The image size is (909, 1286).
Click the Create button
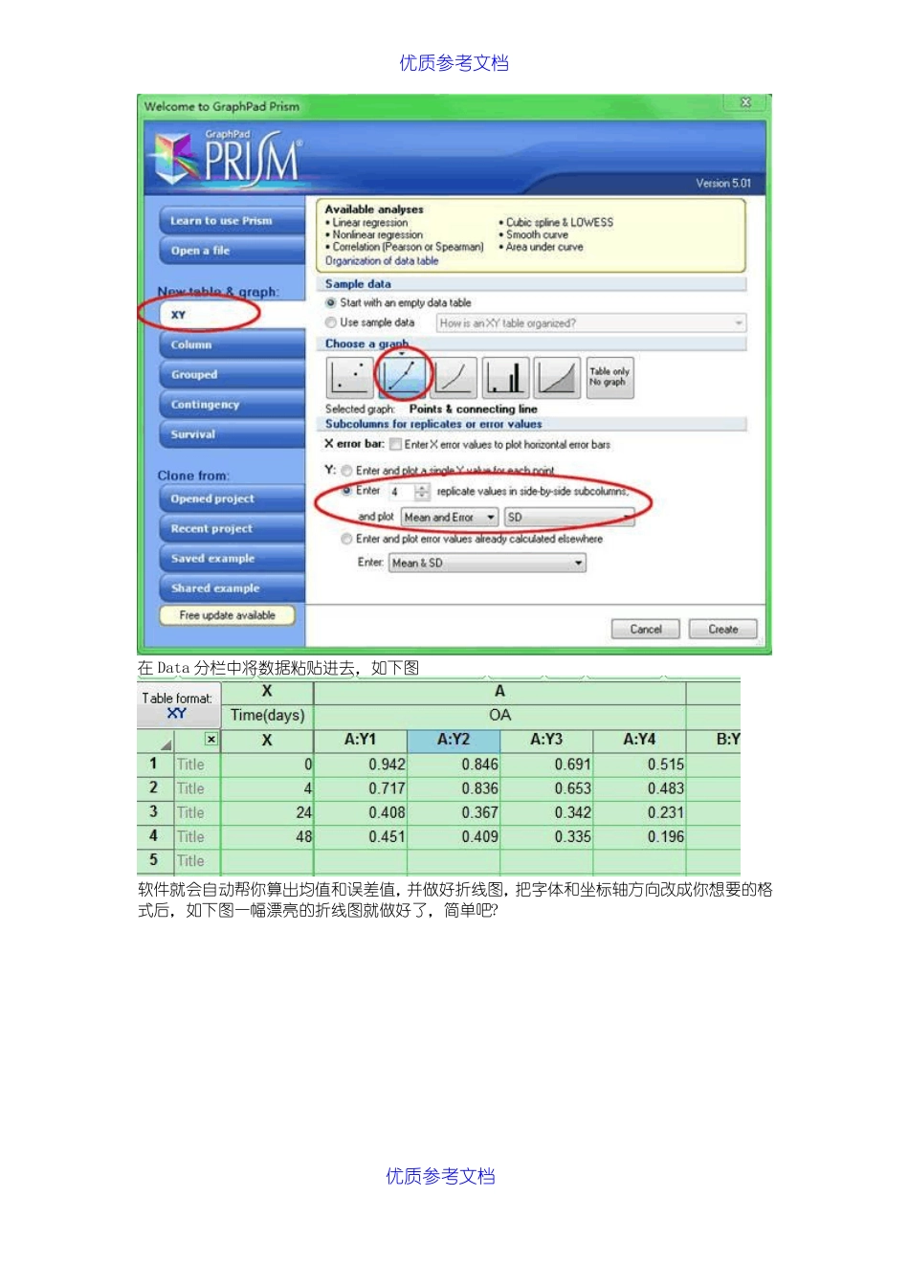tap(723, 630)
